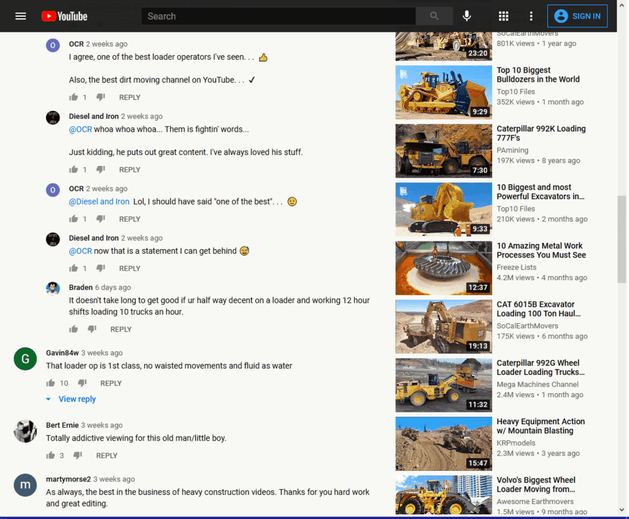Click the Braden username
Screen dimensions: 629x519
[x=80, y=287]
